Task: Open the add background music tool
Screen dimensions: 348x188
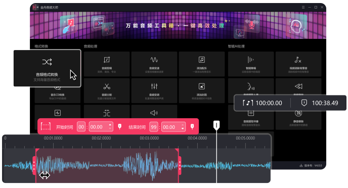Action: (202, 64)
